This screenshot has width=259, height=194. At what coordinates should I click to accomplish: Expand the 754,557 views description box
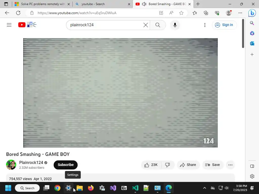click(x=120, y=178)
